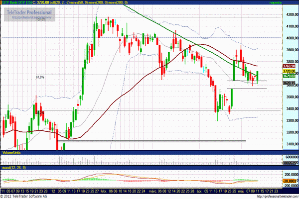Viewport: 299px width, 199px height.
Task: Click the 4200,00 price axis label
Action: tap(292, 14)
